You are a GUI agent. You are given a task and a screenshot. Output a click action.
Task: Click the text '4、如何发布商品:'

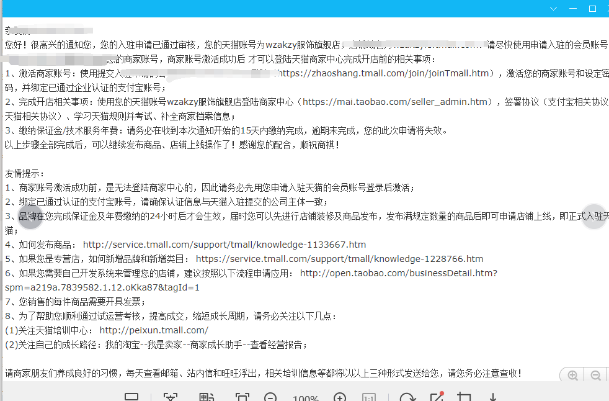tap(40, 245)
